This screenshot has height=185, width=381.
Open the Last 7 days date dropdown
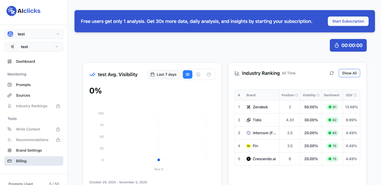163,75
